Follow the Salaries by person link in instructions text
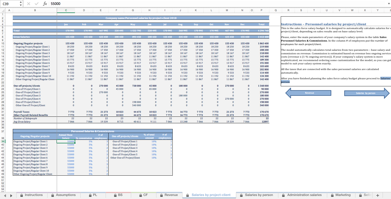Image resolution: width=391 pixels, height=199 pixels. click(336, 80)
